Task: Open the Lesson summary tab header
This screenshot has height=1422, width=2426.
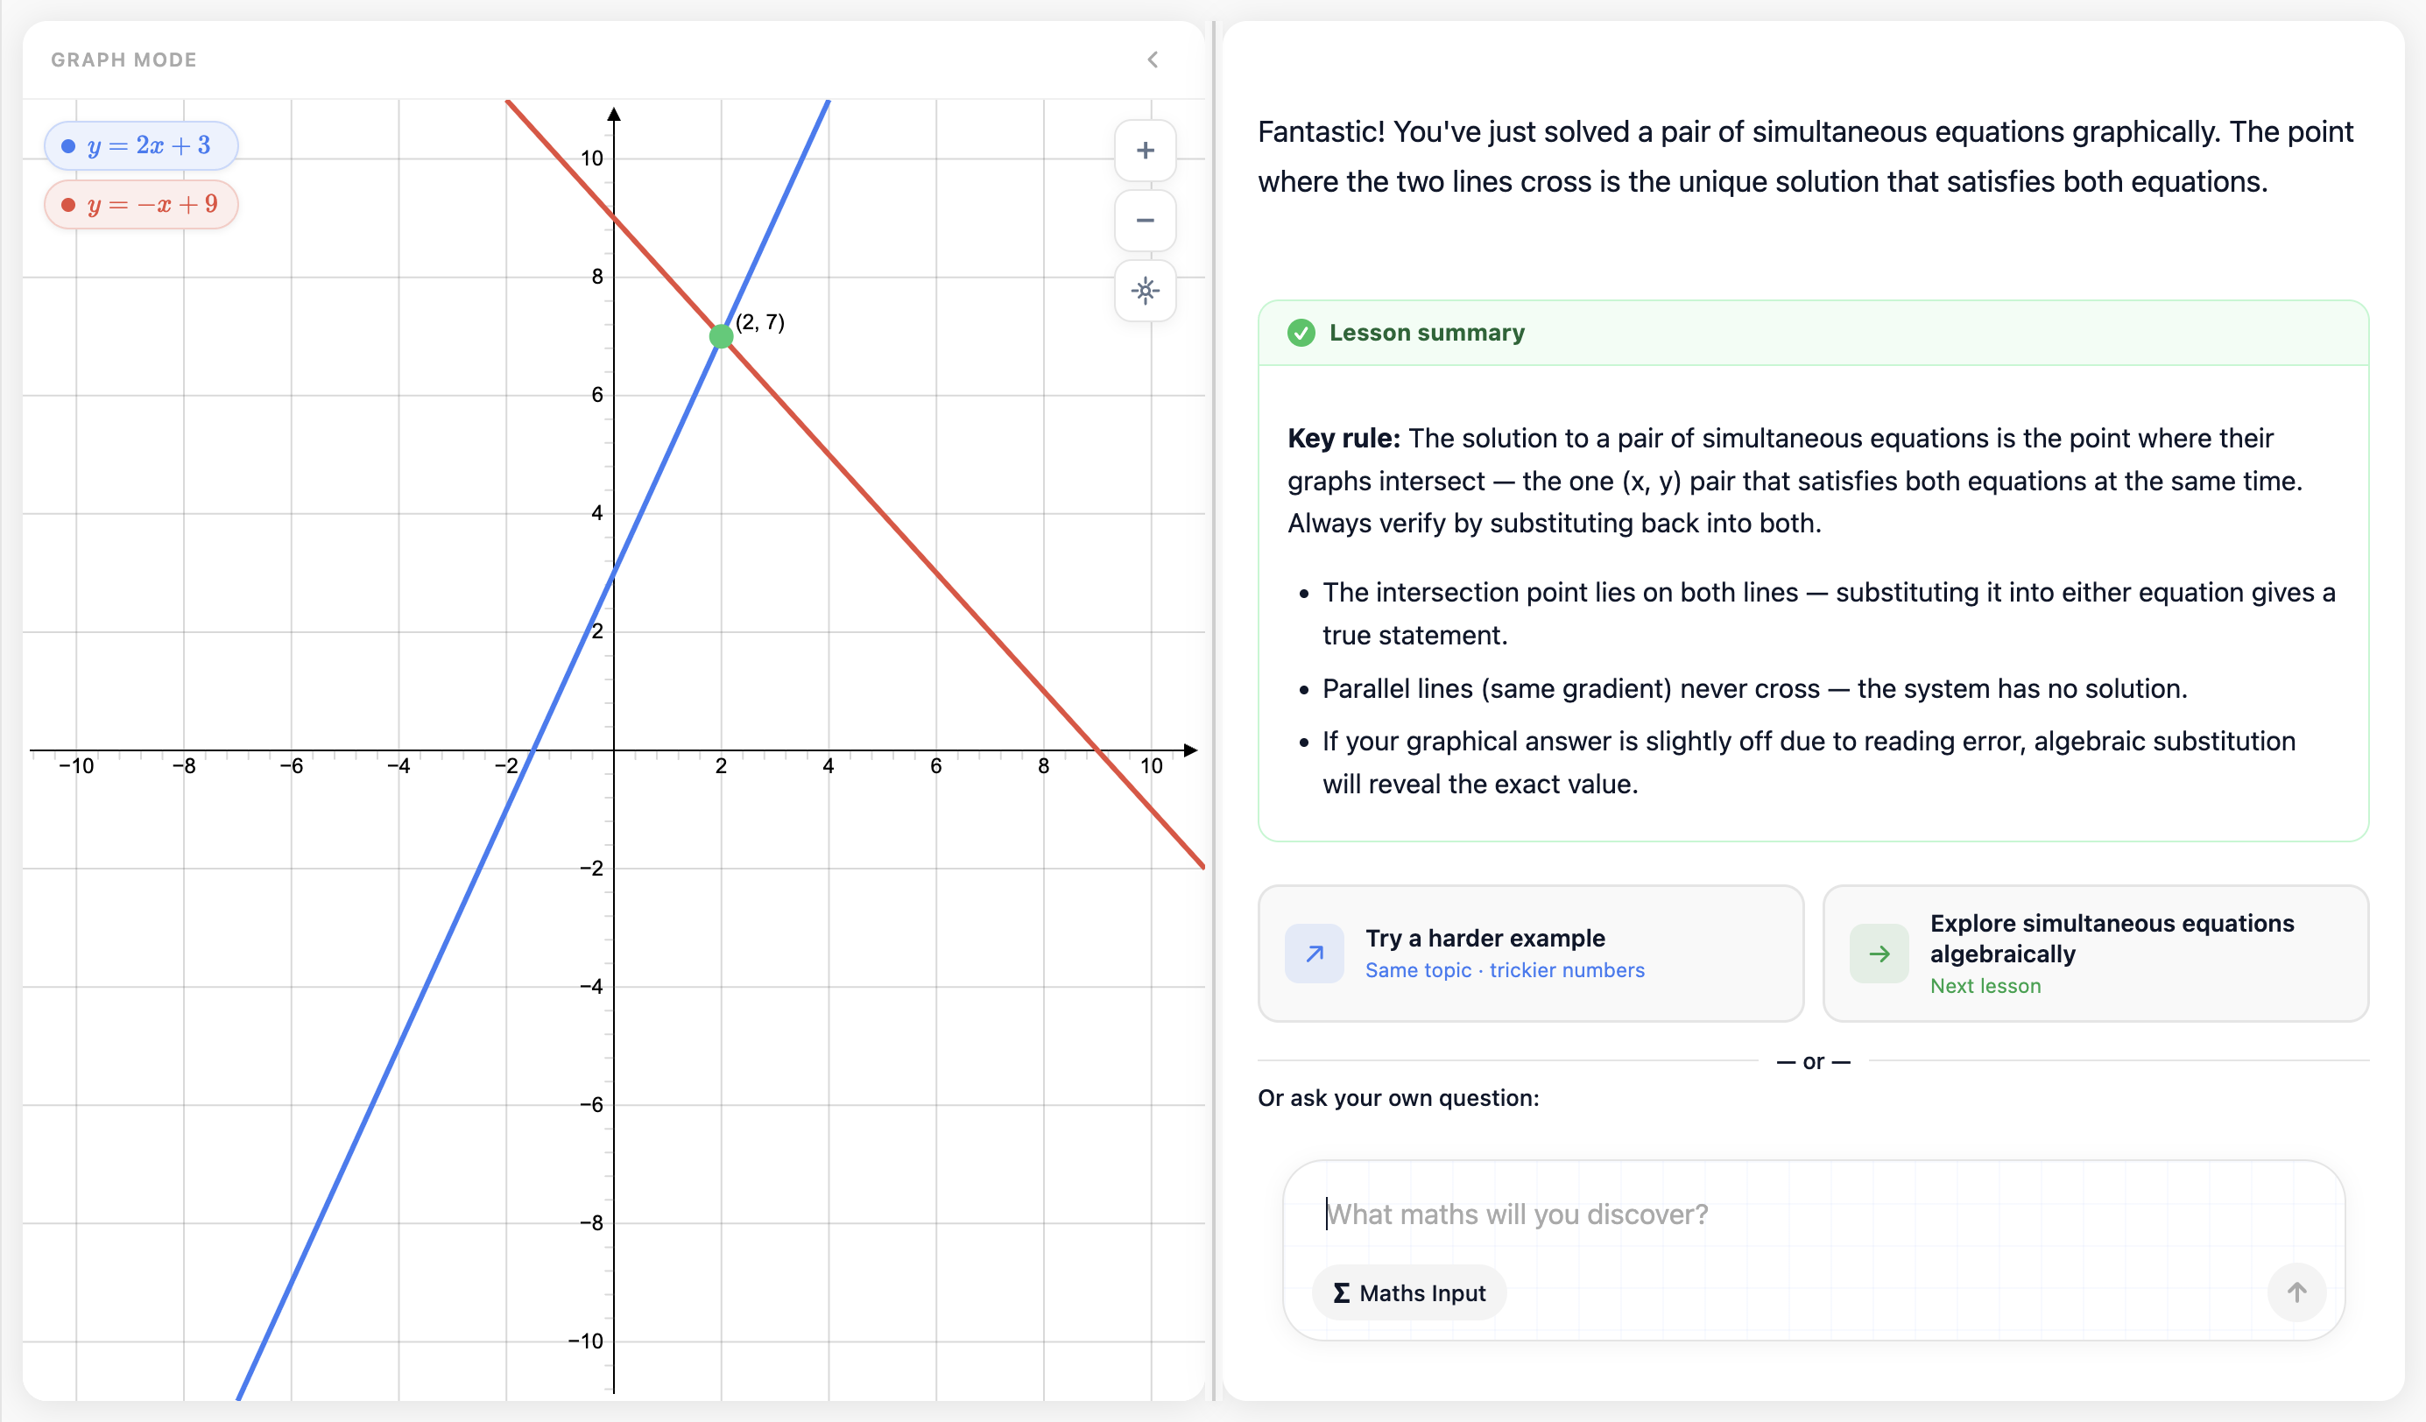Action: pyautogui.click(x=1427, y=333)
